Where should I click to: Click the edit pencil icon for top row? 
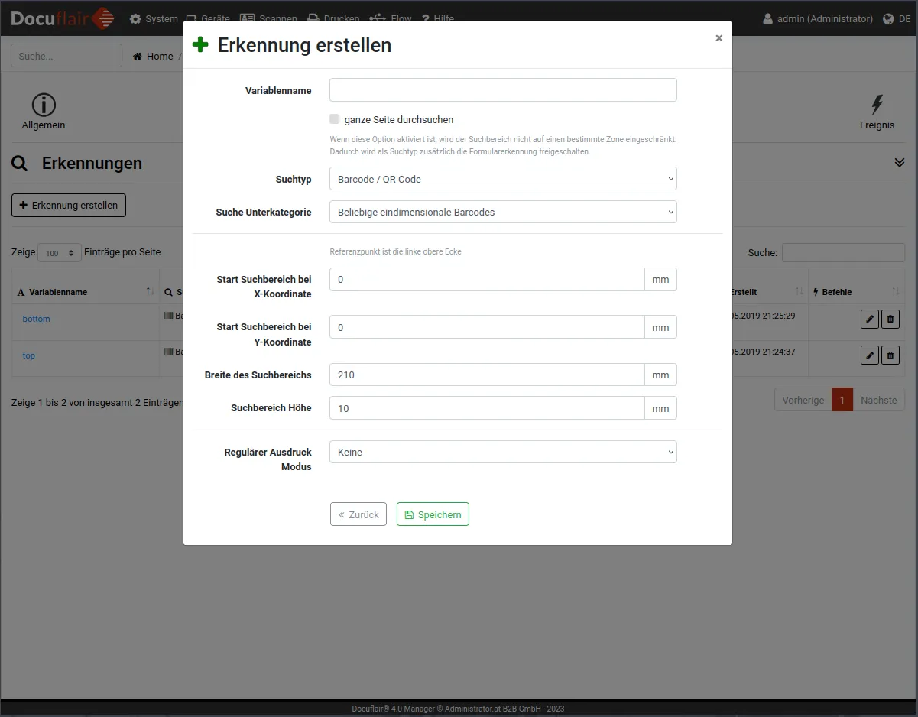pyautogui.click(x=869, y=355)
